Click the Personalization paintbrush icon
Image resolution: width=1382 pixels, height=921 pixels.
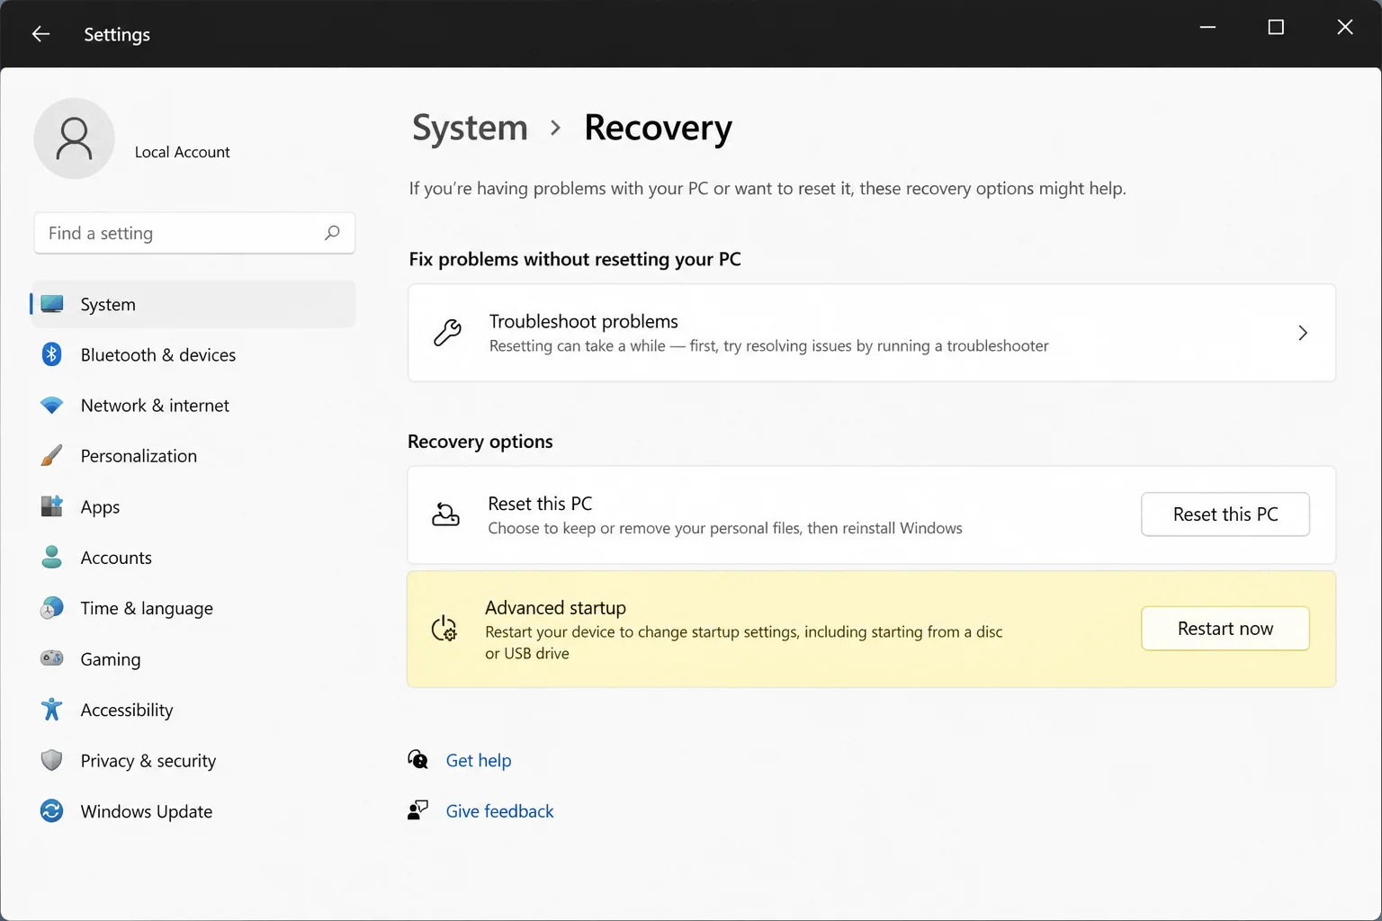coord(52,456)
